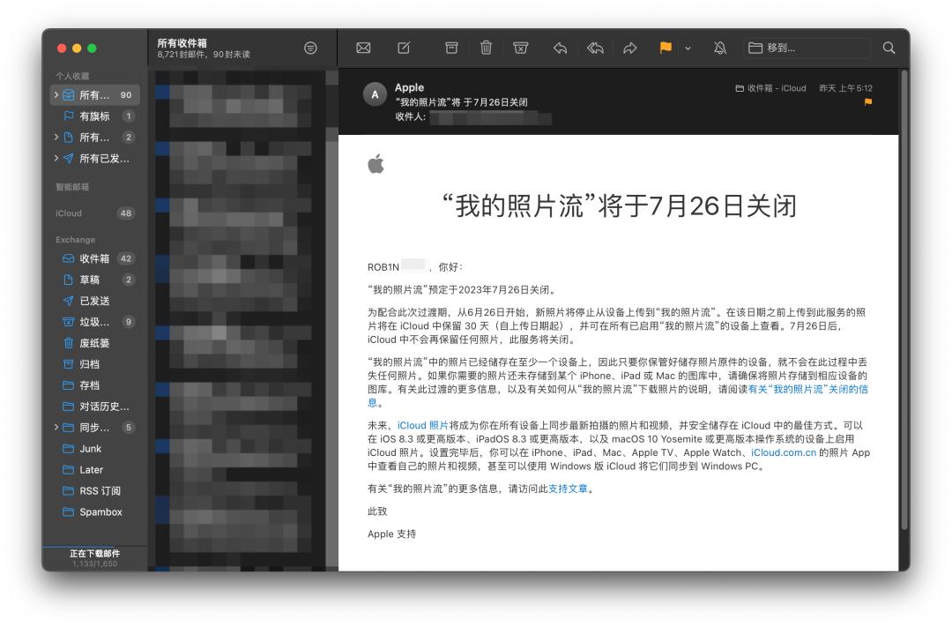This screenshot has width=952, height=627.
Task: Open the 支持文章 support link
Action: tap(568, 489)
